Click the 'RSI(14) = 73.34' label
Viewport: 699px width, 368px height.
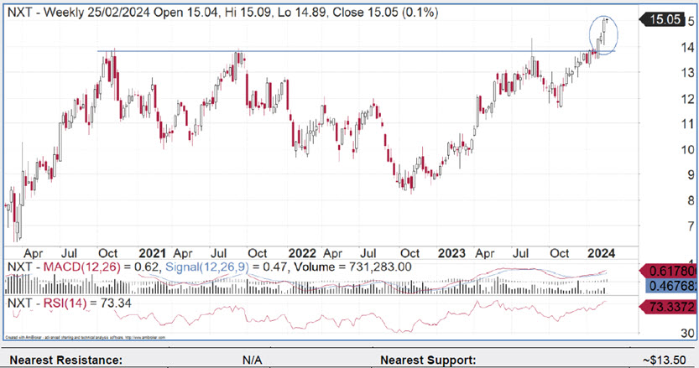coord(87,303)
